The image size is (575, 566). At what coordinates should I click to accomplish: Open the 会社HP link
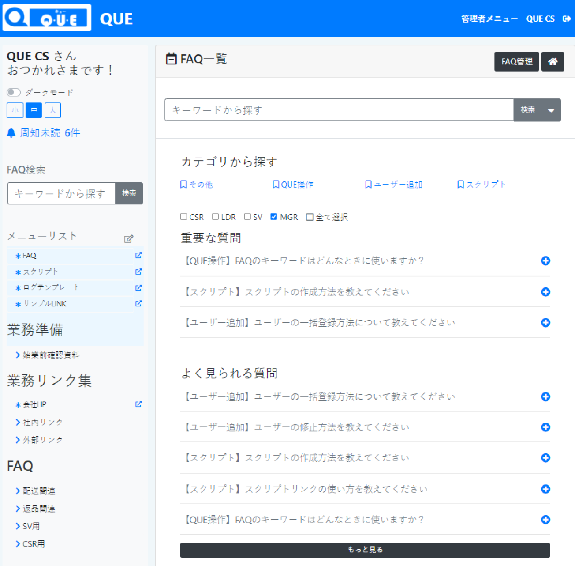pos(34,404)
